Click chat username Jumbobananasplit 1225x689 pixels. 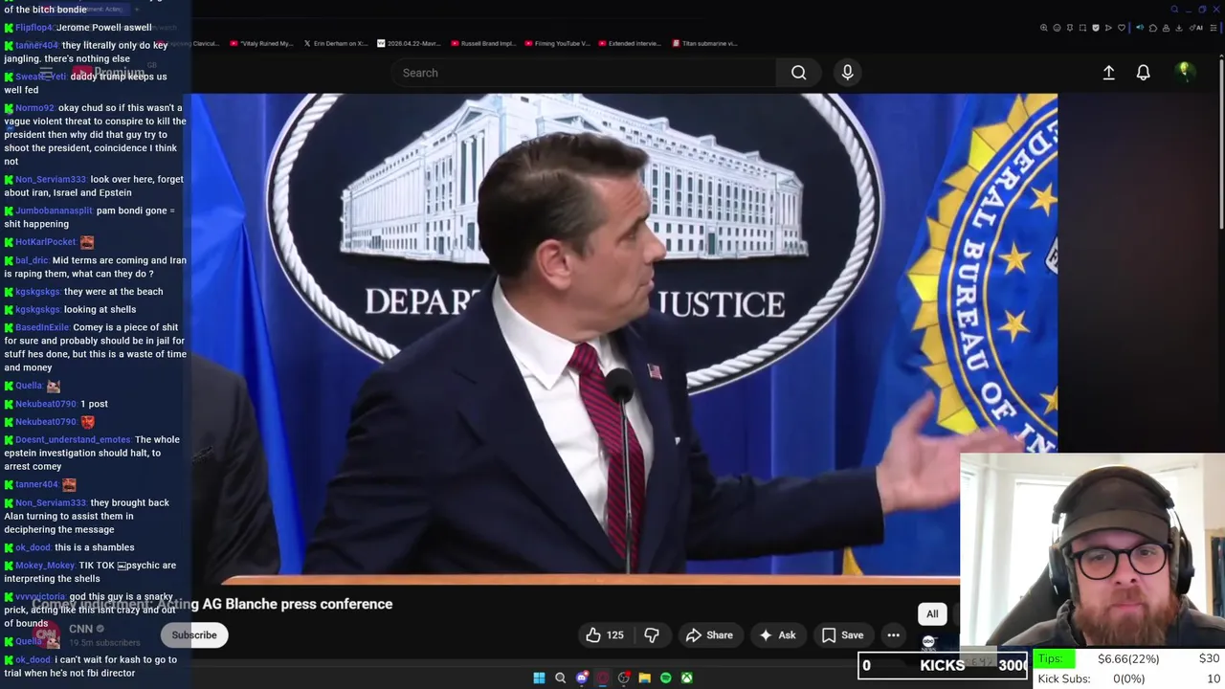54,211
